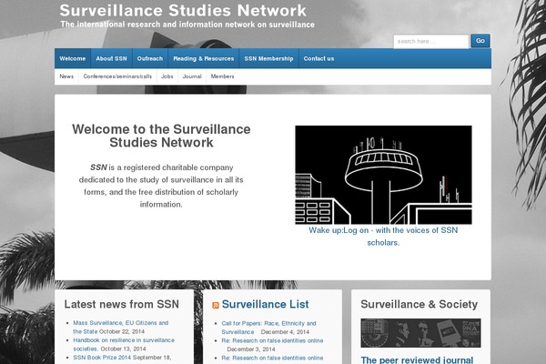The width and height of the screenshot is (546, 364).
Task: Open the SSN Membership menu item
Action: tap(268, 58)
